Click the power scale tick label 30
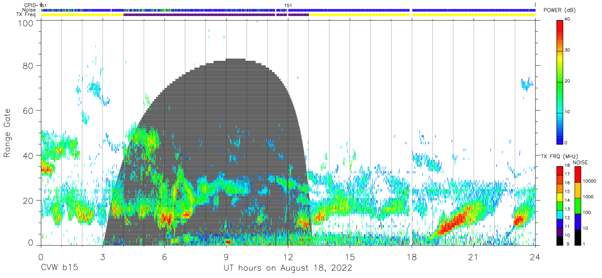The height and width of the screenshot is (278, 602). point(568,50)
